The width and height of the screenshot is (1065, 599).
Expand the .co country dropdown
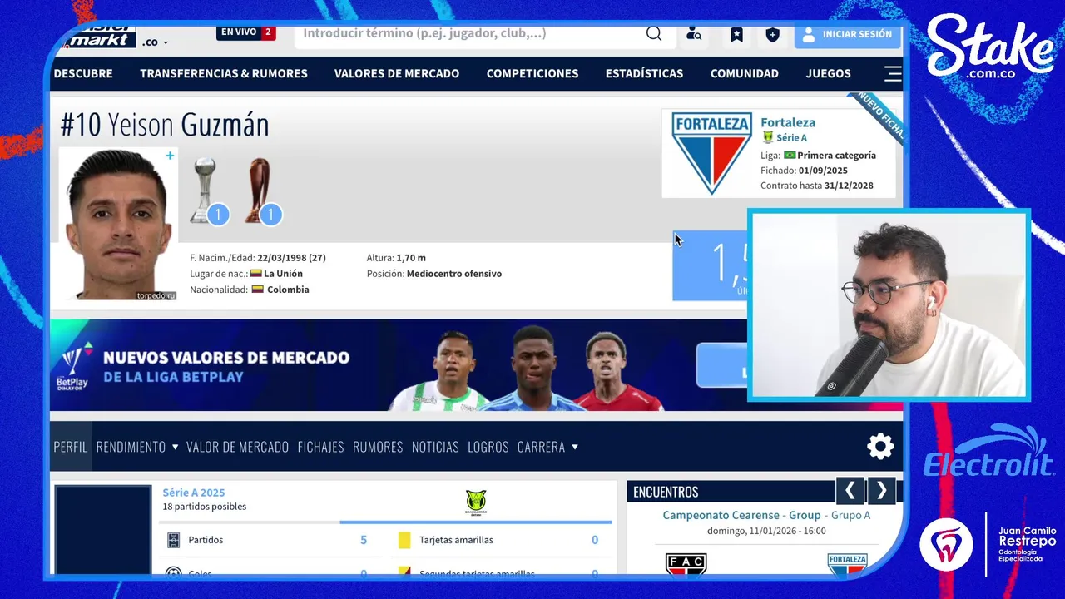tap(155, 42)
